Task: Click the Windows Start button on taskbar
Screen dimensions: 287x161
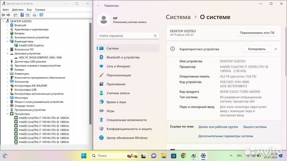Action: click(x=84, y=156)
